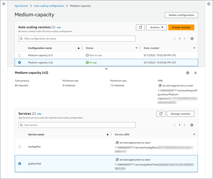This screenshot has width=213, height=179.
Task: Open the Auto scaling configuration breadcrumb
Action: pyautogui.click(x=49, y=6)
